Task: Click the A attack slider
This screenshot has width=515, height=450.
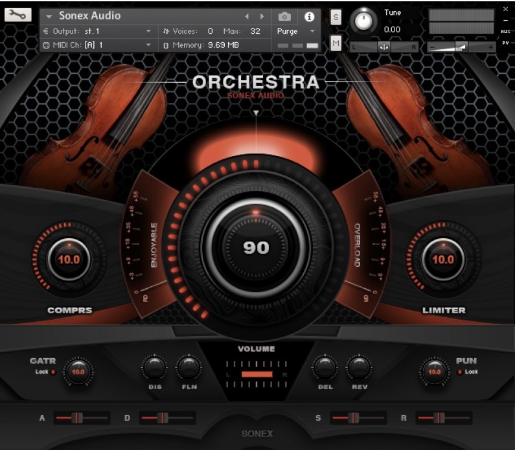Action: tap(82, 418)
